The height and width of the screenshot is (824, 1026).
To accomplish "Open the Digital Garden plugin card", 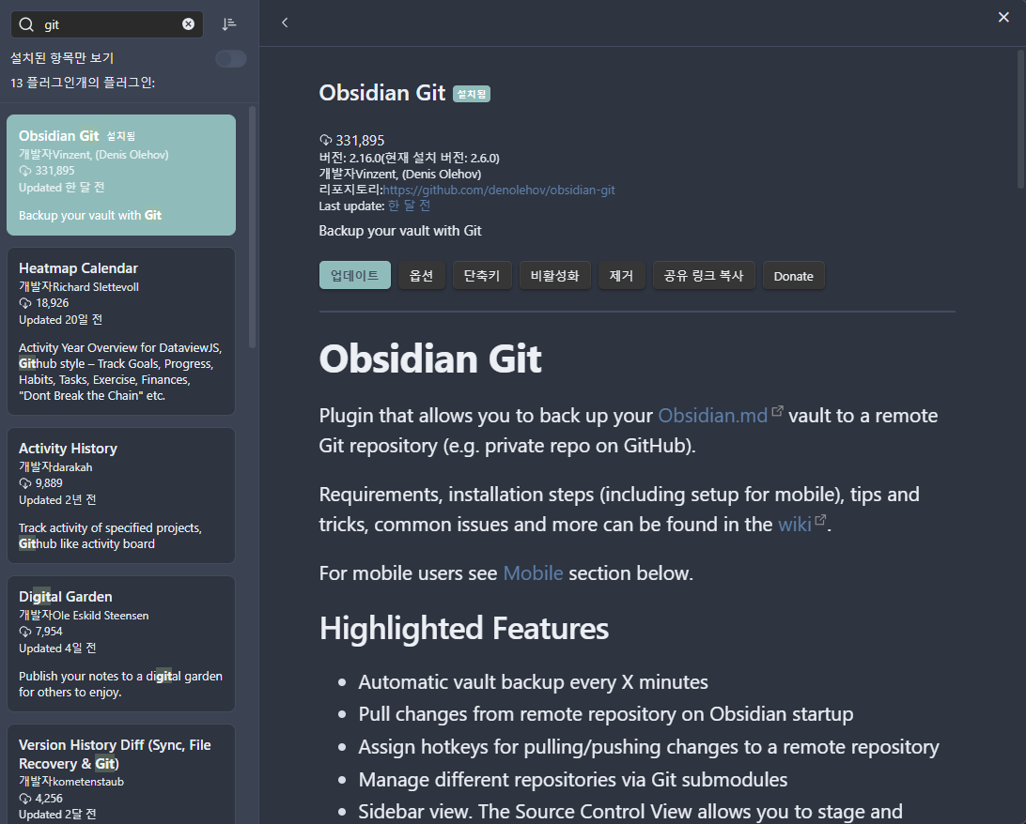I will click(121, 644).
